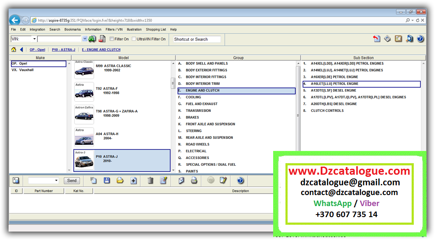The image size is (435, 240).
Task: Open the VIN input history dropdown arrow
Action: click(x=85, y=39)
